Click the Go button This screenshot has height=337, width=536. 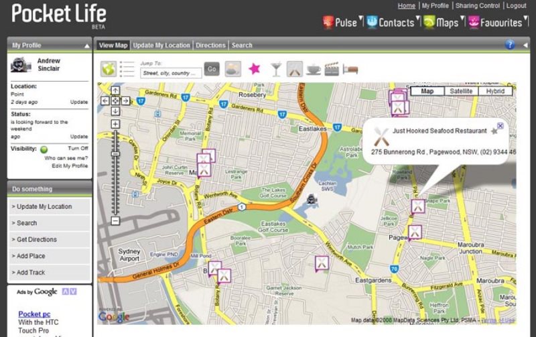tap(212, 70)
